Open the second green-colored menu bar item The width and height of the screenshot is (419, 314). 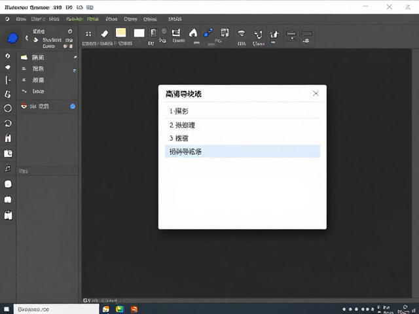click(93, 19)
